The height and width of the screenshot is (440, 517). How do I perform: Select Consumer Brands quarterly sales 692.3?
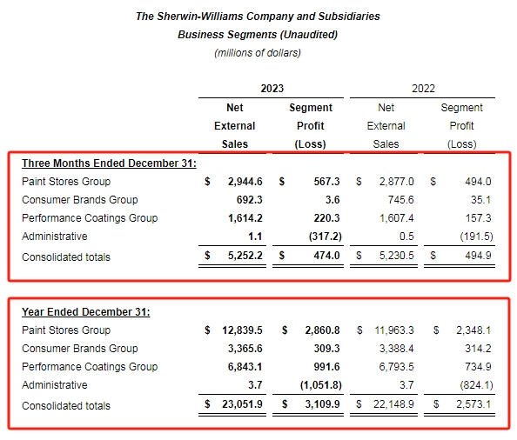click(x=249, y=200)
